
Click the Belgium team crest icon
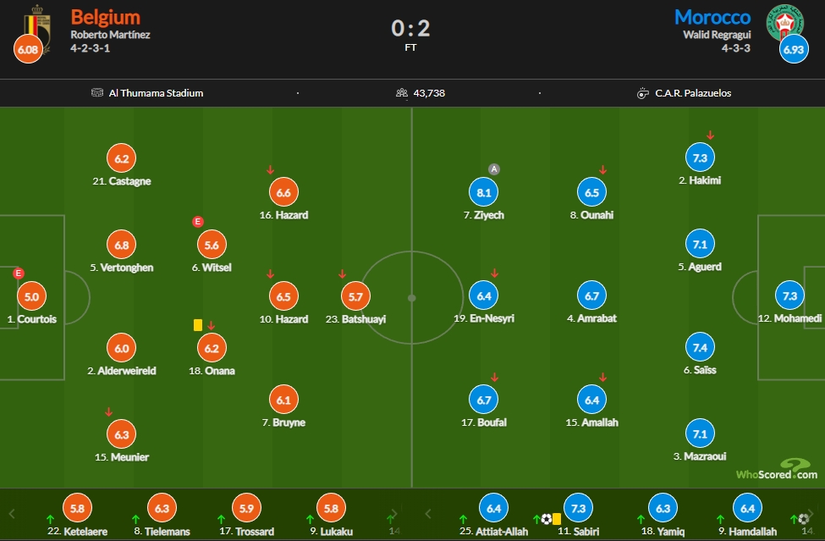click(x=37, y=26)
